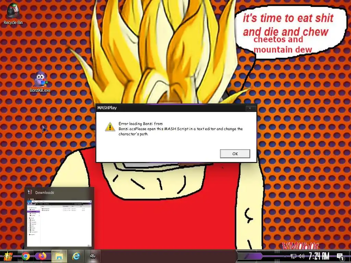Click the 'Error loading Bonzi from' message text
Viewport: 351px width, 263px height.
pyautogui.click(x=141, y=124)
